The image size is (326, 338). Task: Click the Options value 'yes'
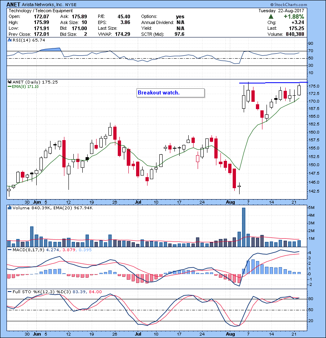pyautogui.click(x=180, y=17)
